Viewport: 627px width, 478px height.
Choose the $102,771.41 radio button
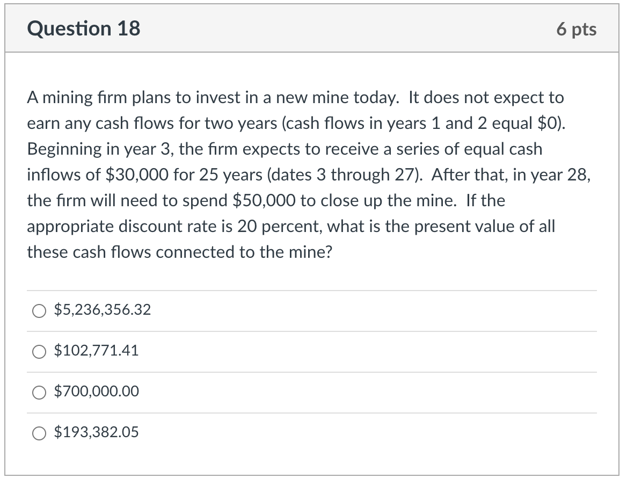click(39, 351)
